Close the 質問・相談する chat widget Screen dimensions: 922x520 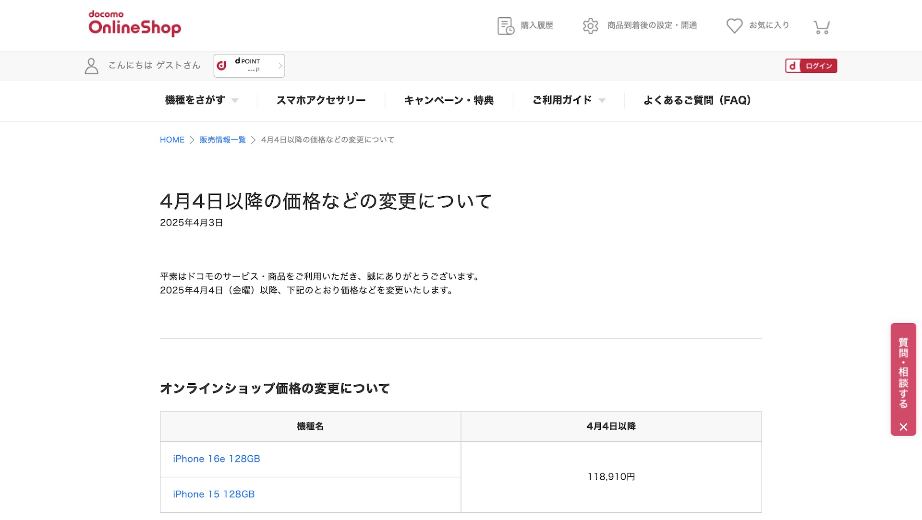[903, 427]
